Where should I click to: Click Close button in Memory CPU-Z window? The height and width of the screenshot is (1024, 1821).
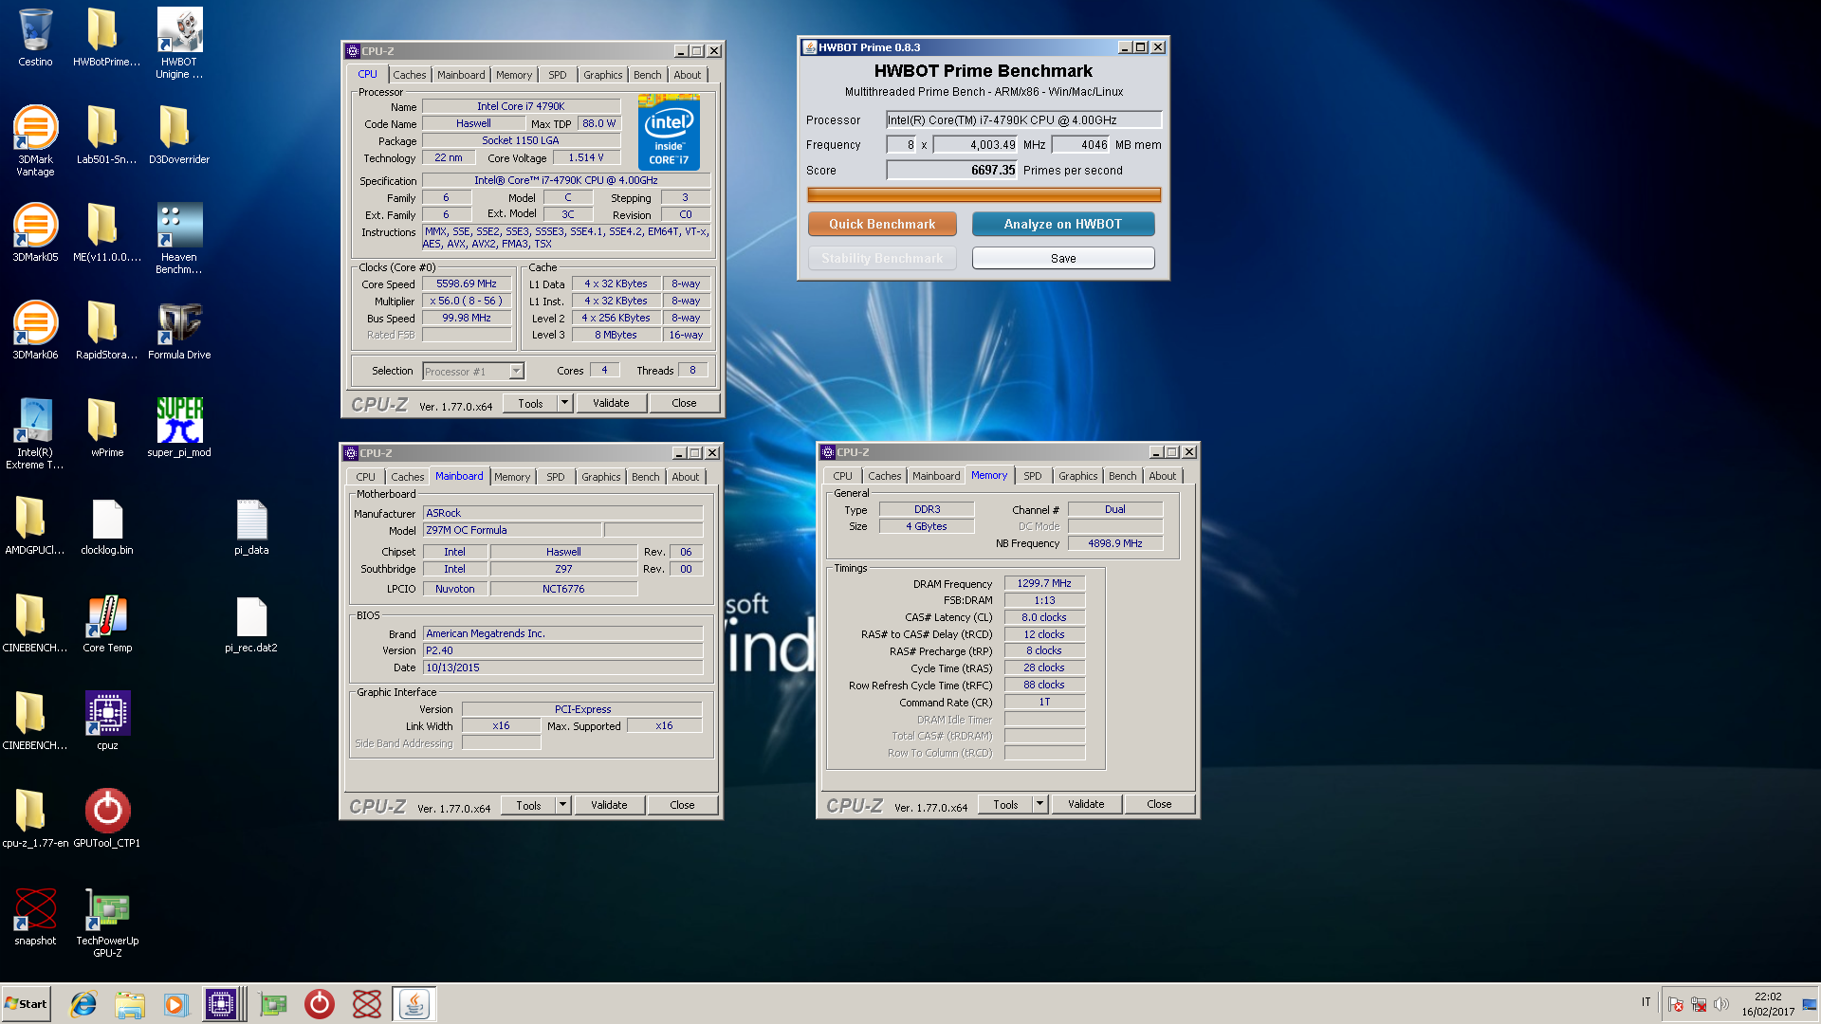pyautogui.click(x=1159, y=804)
